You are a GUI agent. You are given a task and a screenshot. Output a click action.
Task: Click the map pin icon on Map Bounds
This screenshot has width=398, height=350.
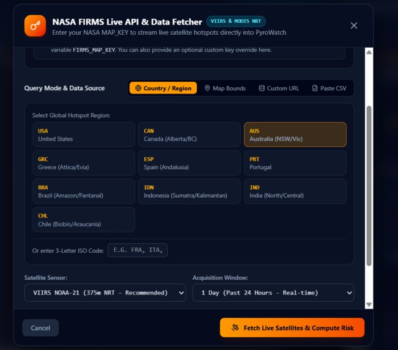pos(207,88)
